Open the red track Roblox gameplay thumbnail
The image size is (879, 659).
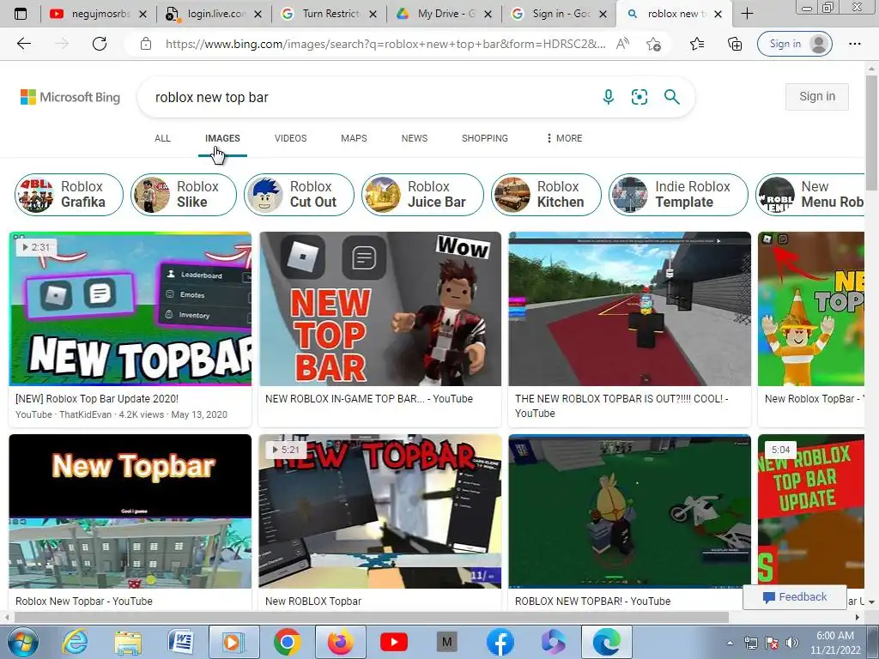(x=629, y=309)
